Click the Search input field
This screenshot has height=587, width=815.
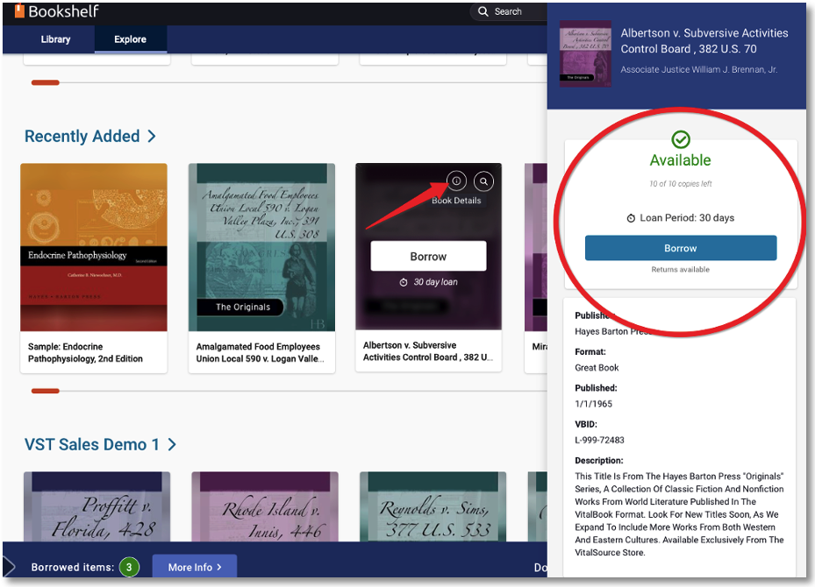[515, 11]
